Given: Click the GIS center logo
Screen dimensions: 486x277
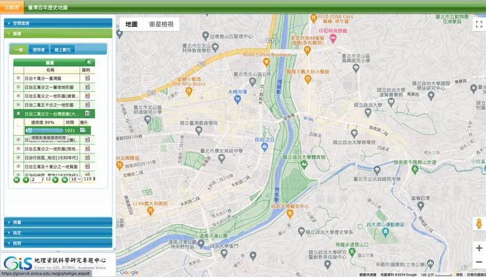Looking at the screenshot, I should tap(55, 263).
